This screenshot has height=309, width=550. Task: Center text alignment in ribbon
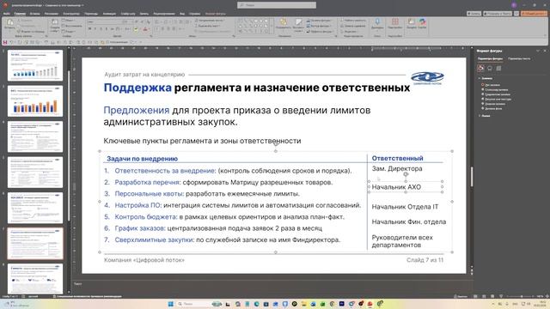(162, 29)
